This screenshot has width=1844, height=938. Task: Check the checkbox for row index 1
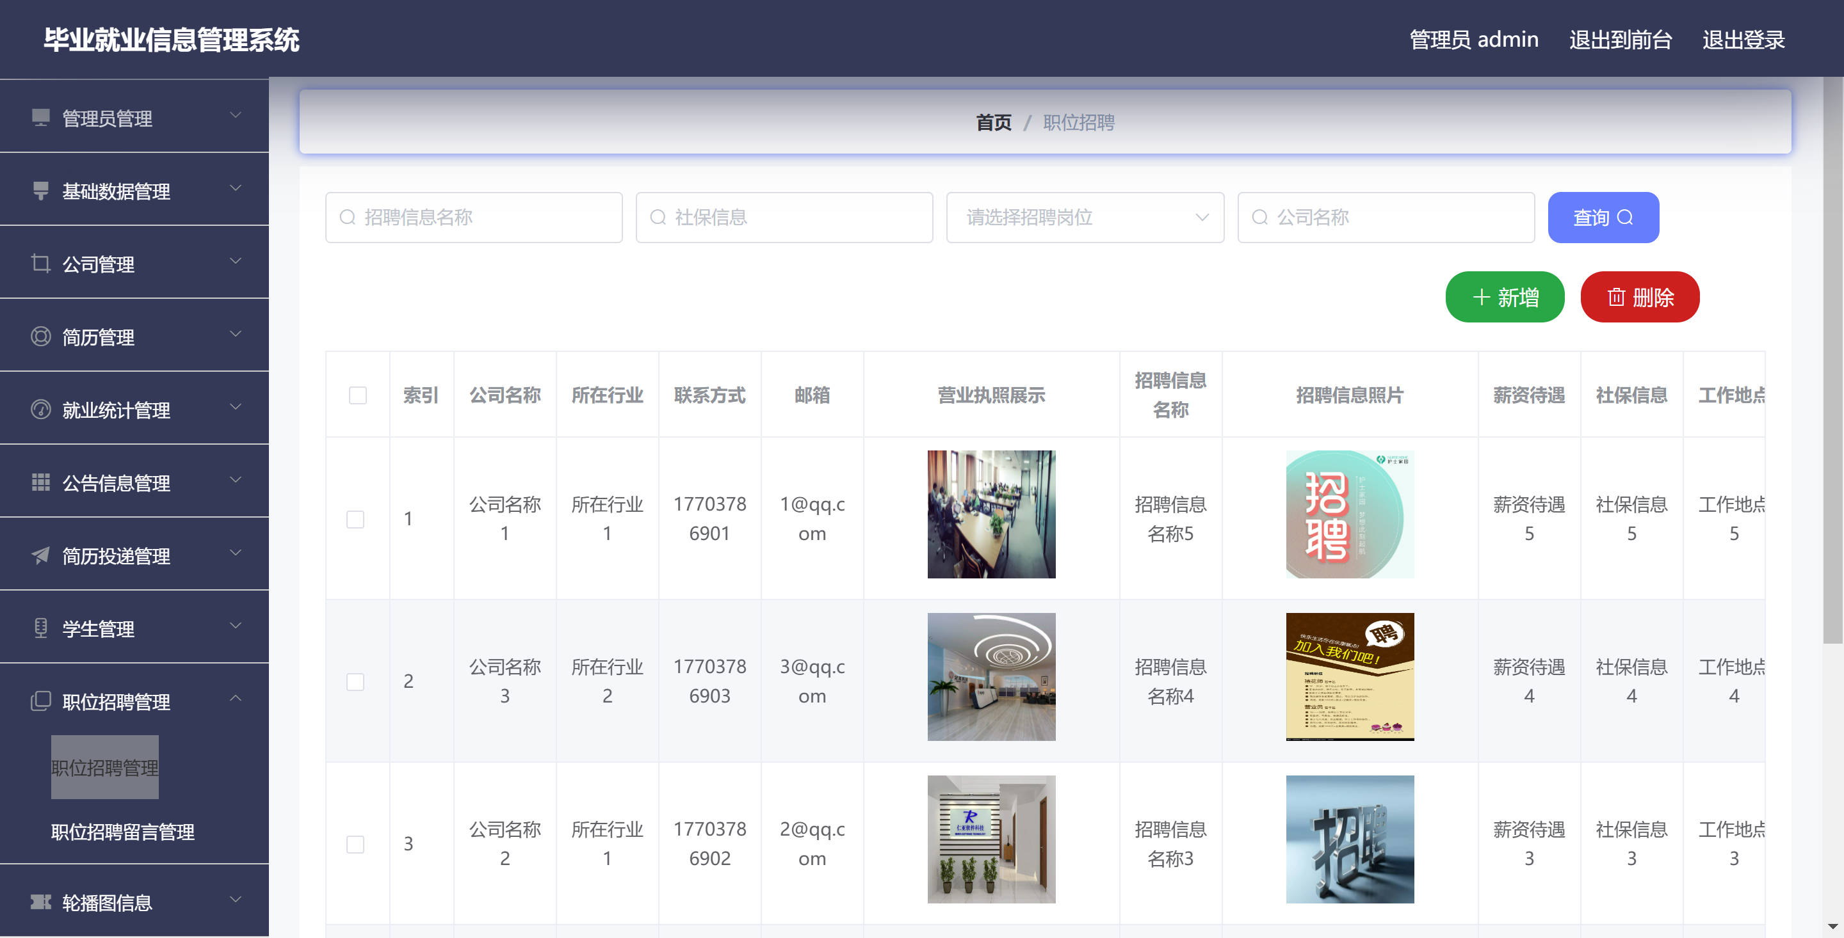point(355,519)
